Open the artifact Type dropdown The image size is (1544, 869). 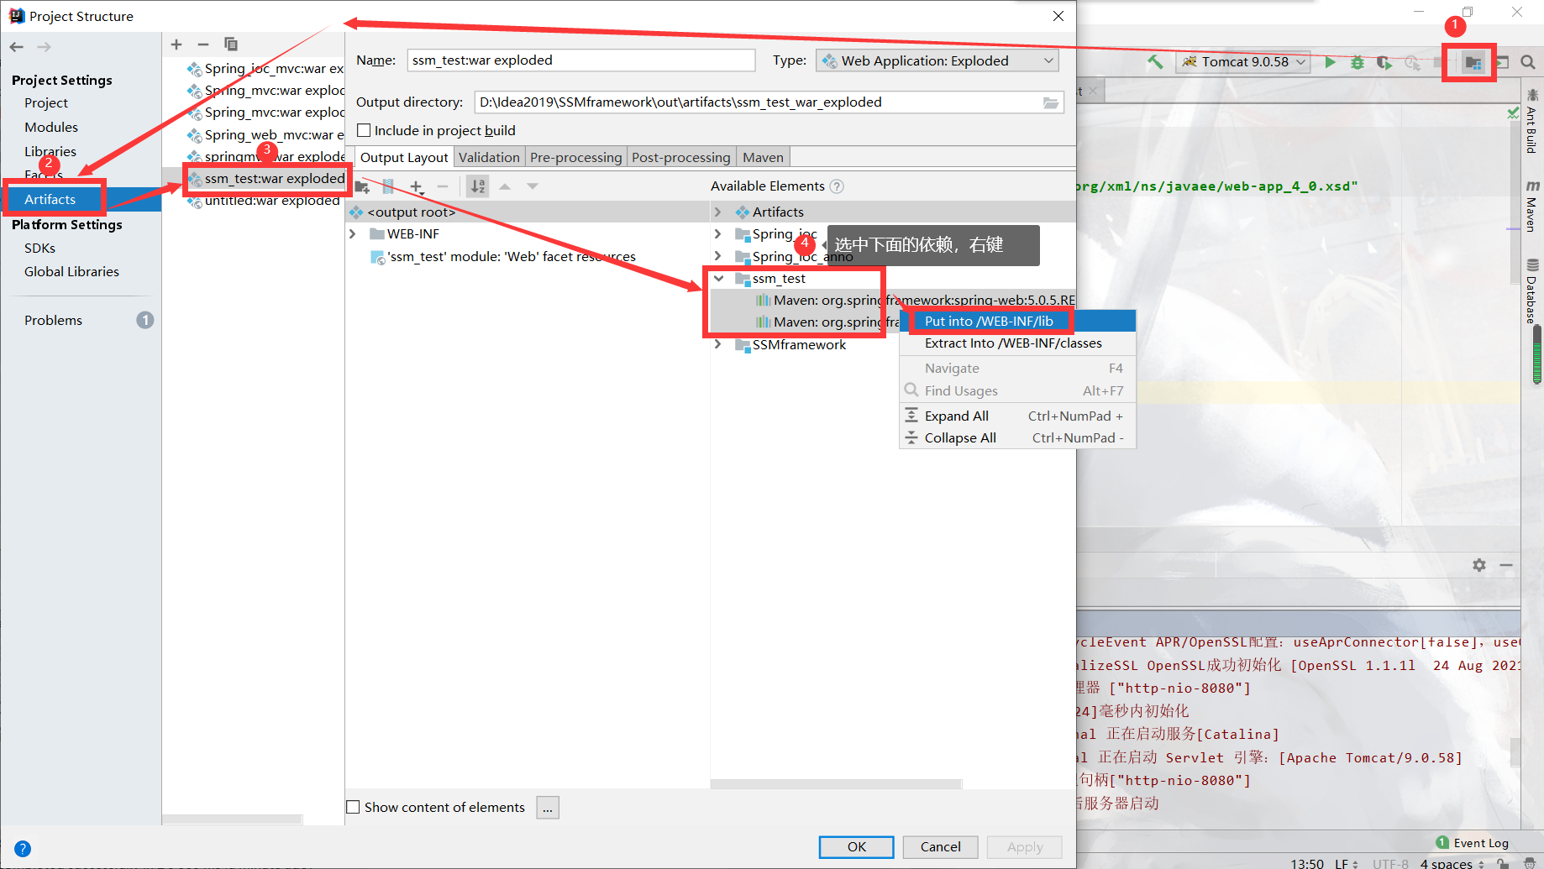pos(937,60)
